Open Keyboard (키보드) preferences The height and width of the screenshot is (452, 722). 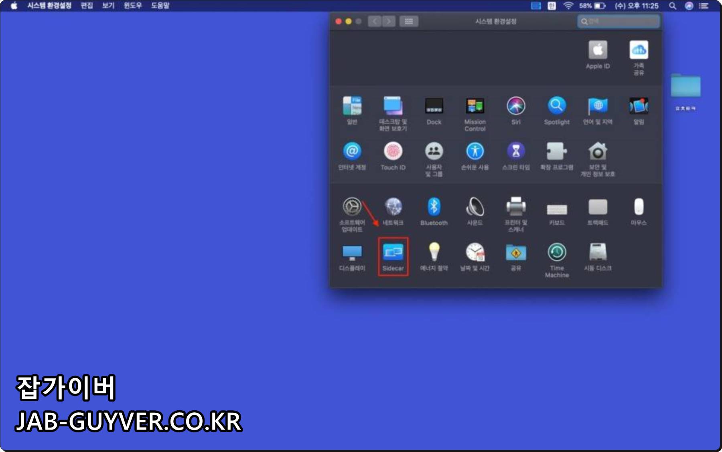pyautogui.click(x=557, y=214)
